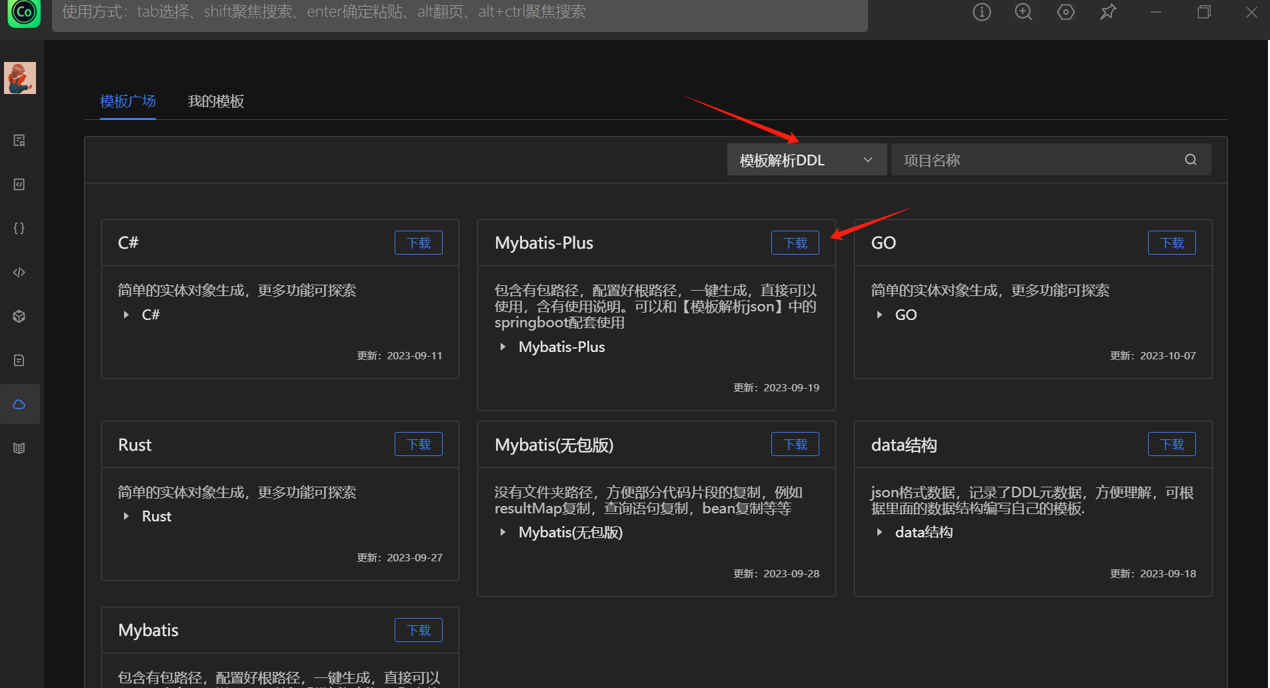1270x688 pixels.
Task: Click the Mybatis card title at bottom
Action: coord(148,630)
